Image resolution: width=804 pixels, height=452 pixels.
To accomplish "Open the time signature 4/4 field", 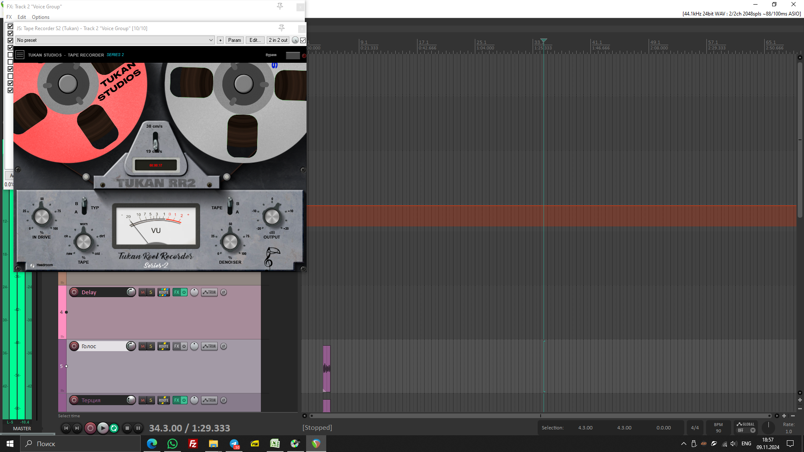I will click(695, 428).
